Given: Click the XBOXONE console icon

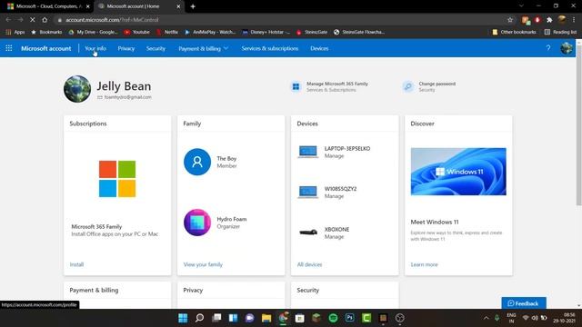Looking at the screenshot, I should click(x=308, y=233).
